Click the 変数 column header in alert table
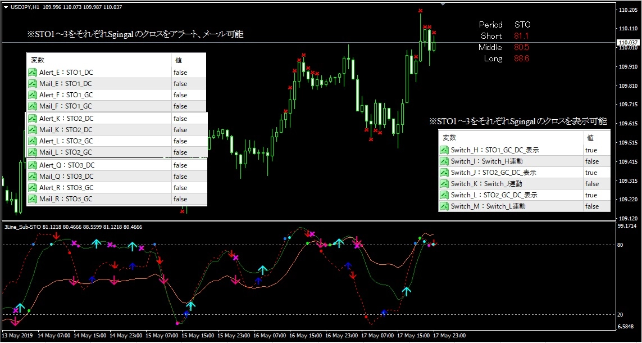642x343 pixels. (x=38, y=60)
